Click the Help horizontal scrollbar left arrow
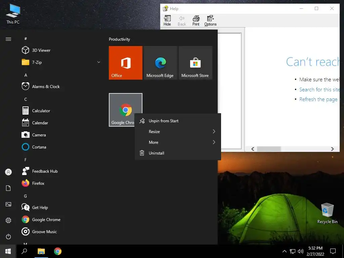The height and width of the screenshot is (258, 344). point(253,149)
